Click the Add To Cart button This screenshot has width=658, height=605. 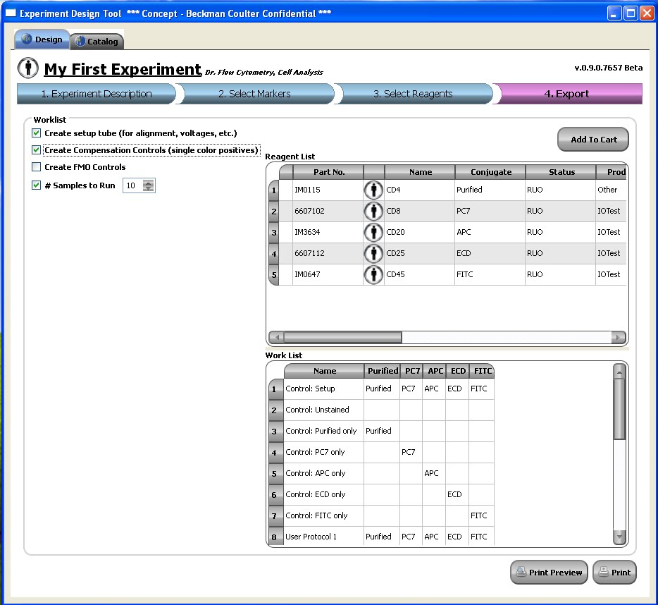pyautogui.click(x=593, y=140)
